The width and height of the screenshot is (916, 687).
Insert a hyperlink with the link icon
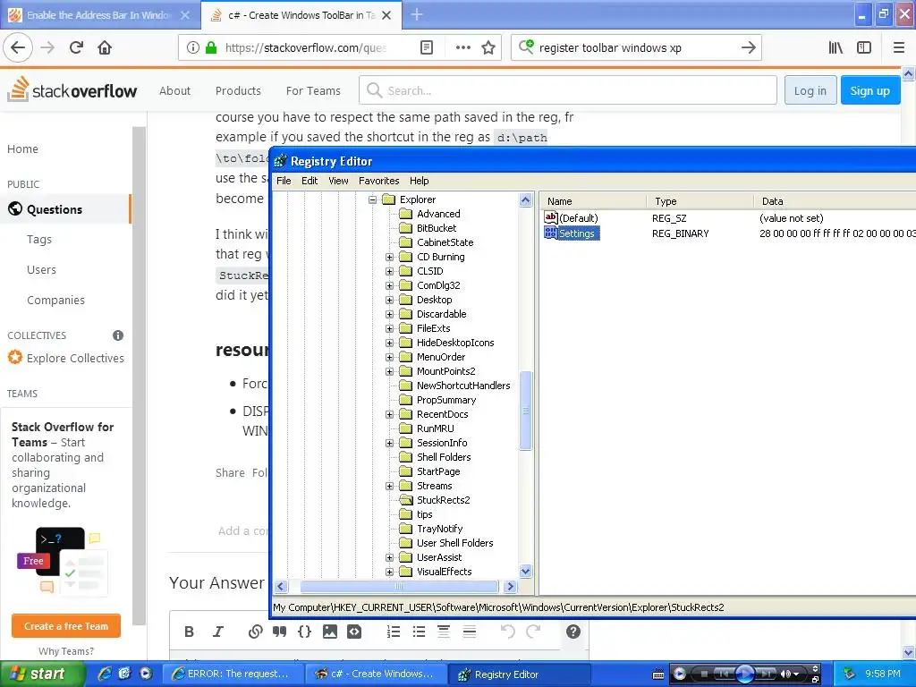(255, 632)
